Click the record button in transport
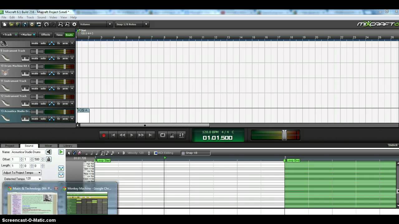The image size is (399, 224). coord(104,135)
